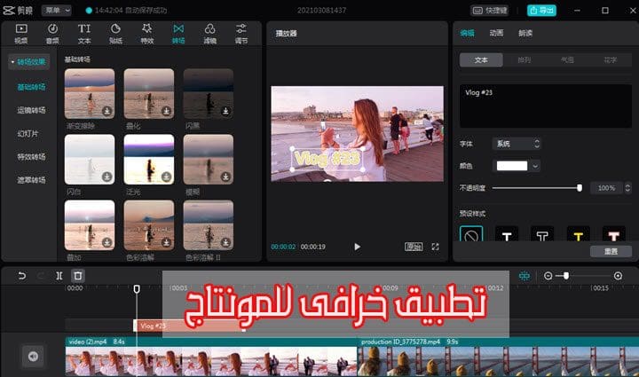Select 遮罩转场 in the sidebar
This screenshot has width=639, height=377.
pyautogui.click(x=31, y=180)
